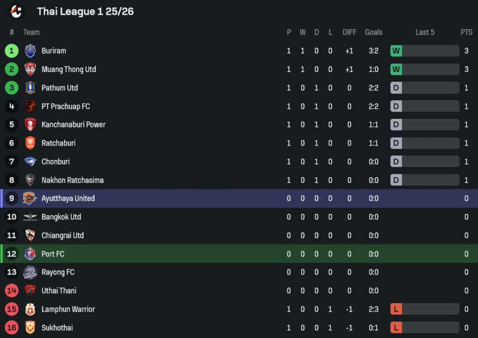
Task: Open the Bangkok Utd team link
Action: (61, 217)
